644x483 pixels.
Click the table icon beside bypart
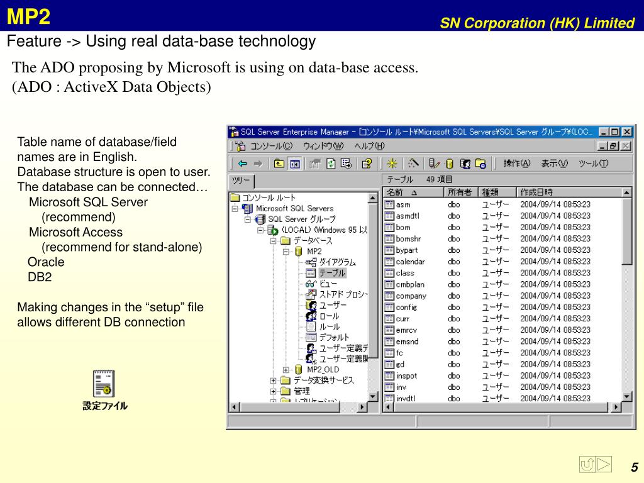389,250
